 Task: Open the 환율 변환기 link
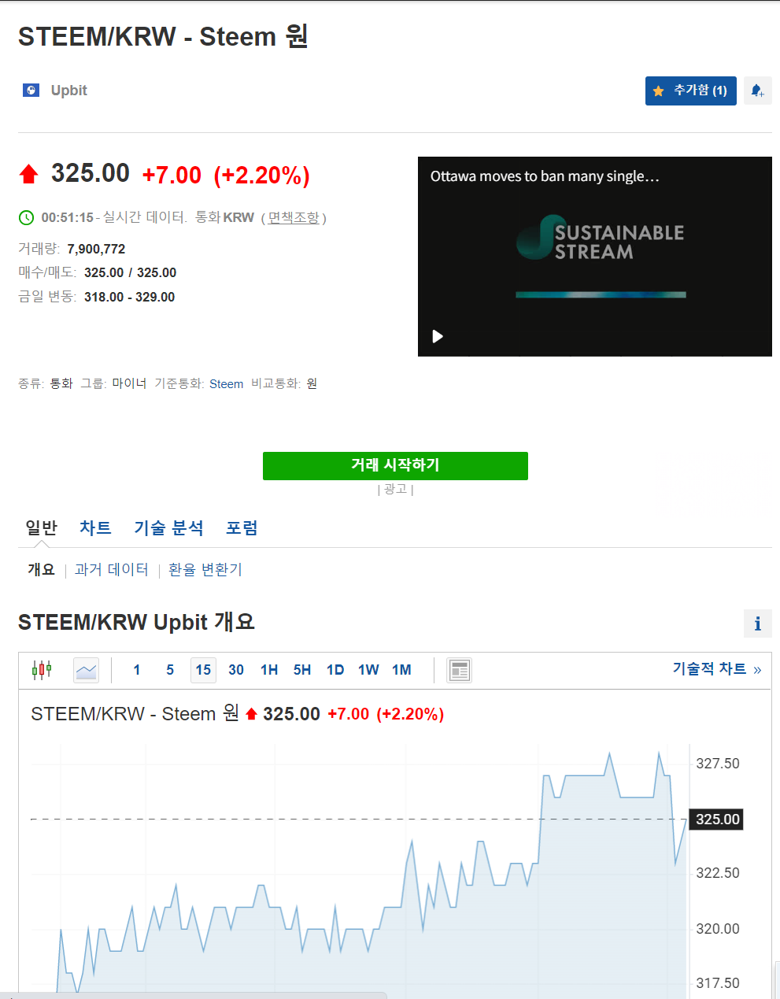click(205, 569)
